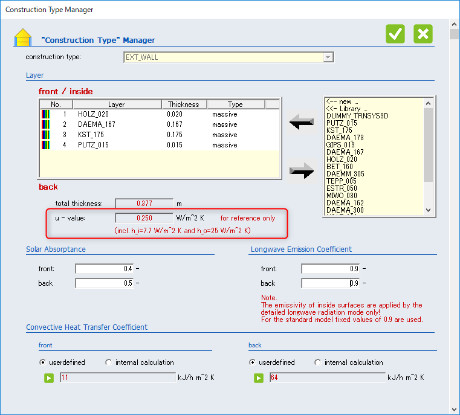Click color stripe icon for HOLZ_020 layer
The image size is (460, 415).
click(46, 114)
